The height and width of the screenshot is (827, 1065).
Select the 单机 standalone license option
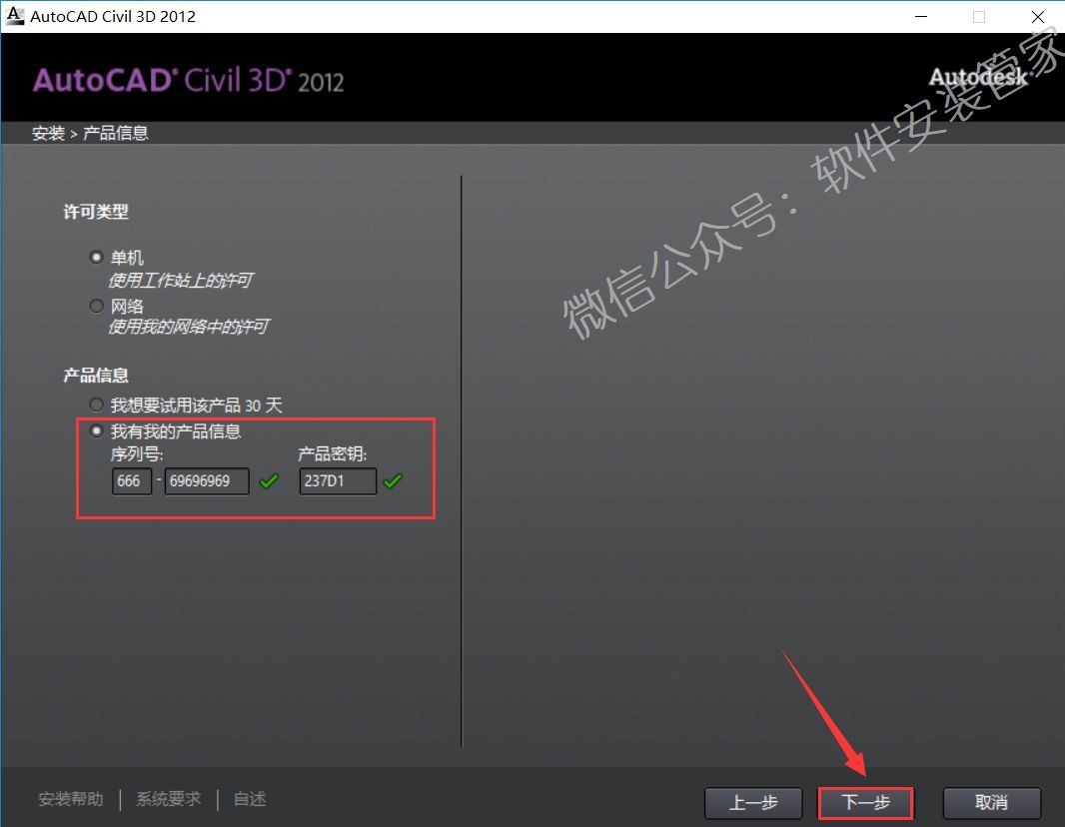coord(97,258)
